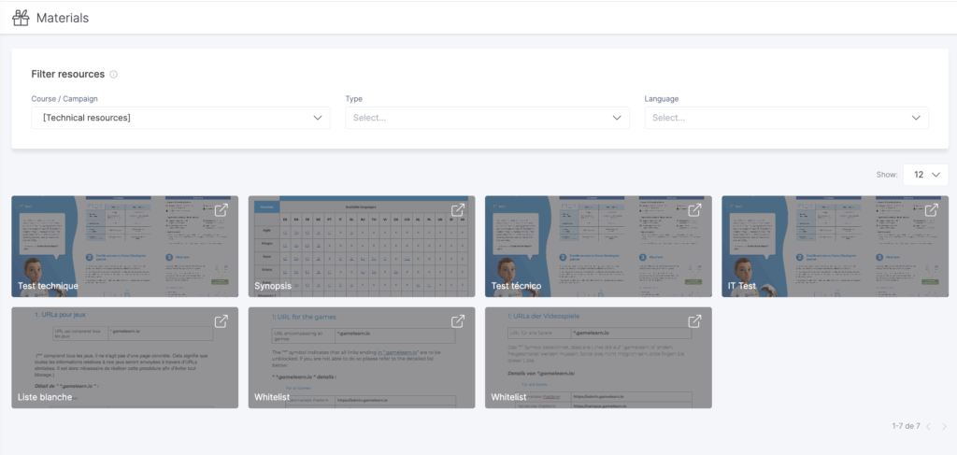Open the Test technique resource thumbnail
957x455 pixels.
(x=124, y=245)
